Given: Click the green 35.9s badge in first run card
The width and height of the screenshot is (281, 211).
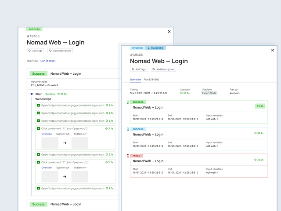Looking at the screenshot, I should 260,106.
